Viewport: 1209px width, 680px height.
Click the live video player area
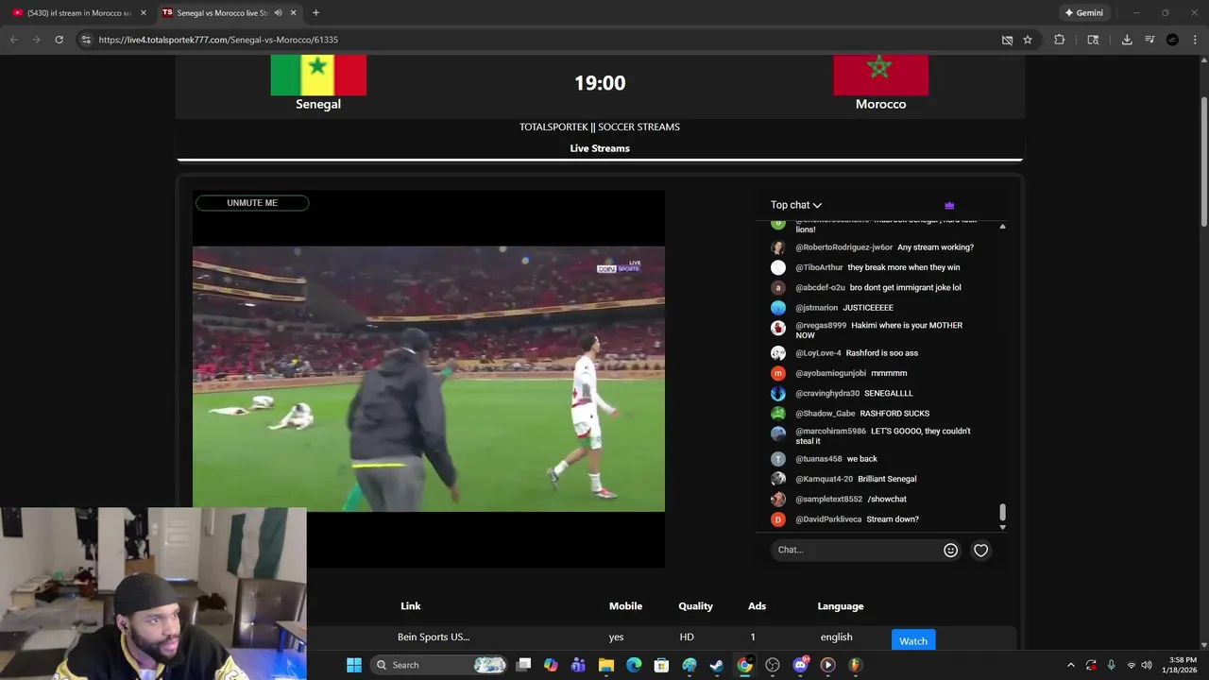pyautogui.click(x=429, y=379)
